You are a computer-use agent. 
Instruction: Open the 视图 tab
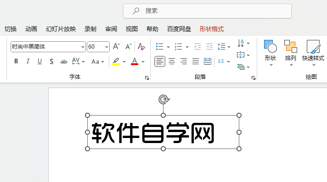[x=132, y=29]
